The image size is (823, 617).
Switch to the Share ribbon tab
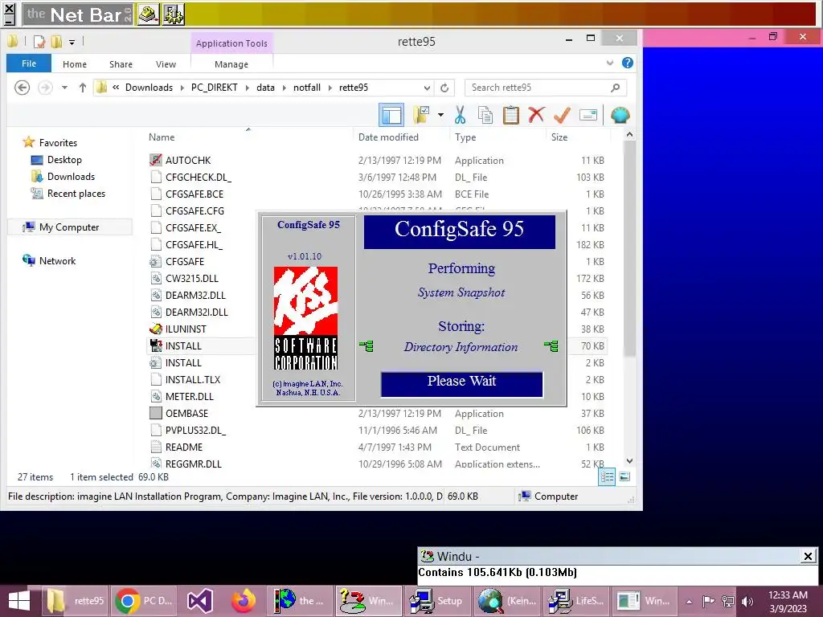click(121, 64)
